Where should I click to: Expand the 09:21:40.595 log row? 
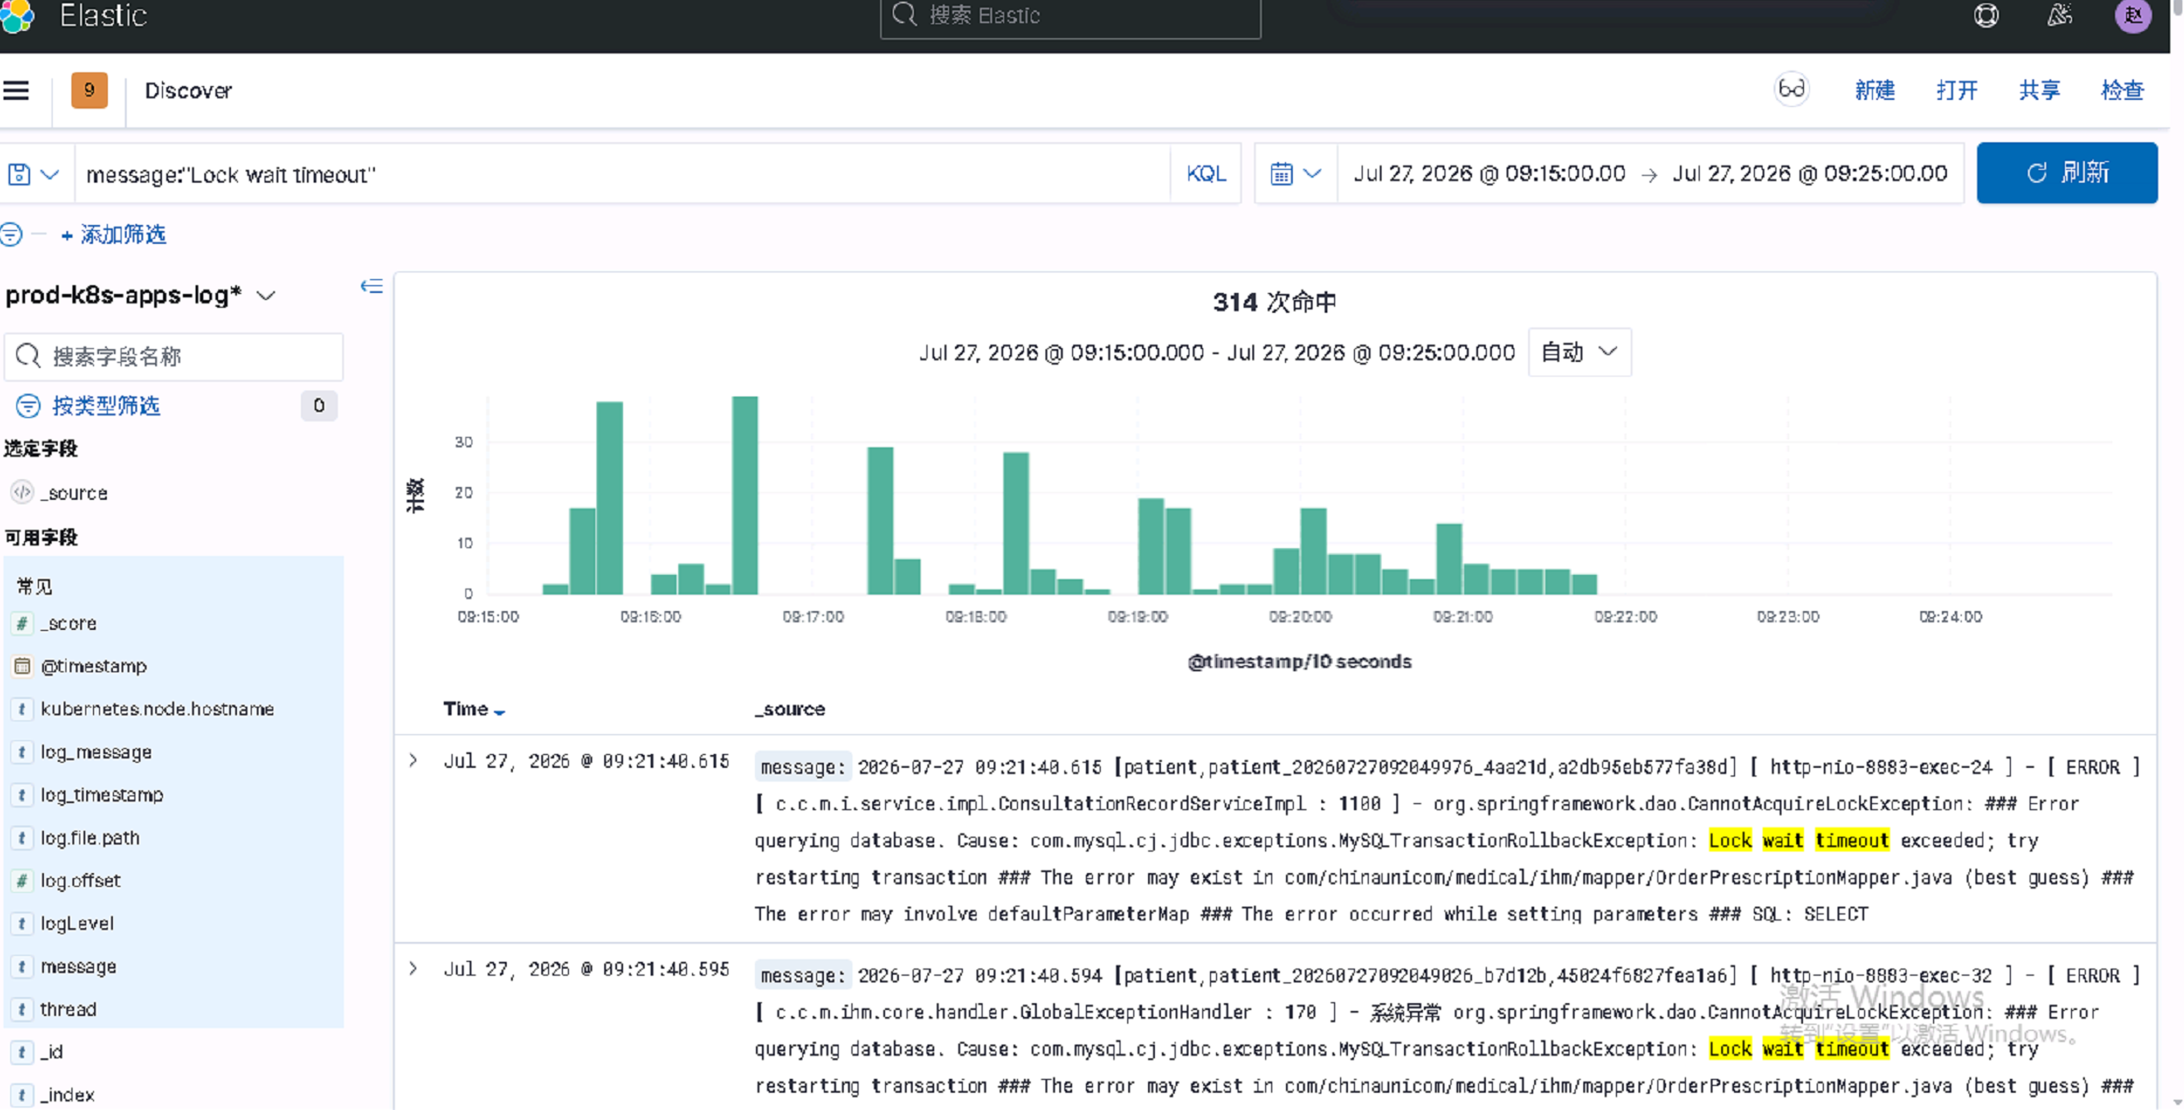pyautogui.click(x=414, y=969)
